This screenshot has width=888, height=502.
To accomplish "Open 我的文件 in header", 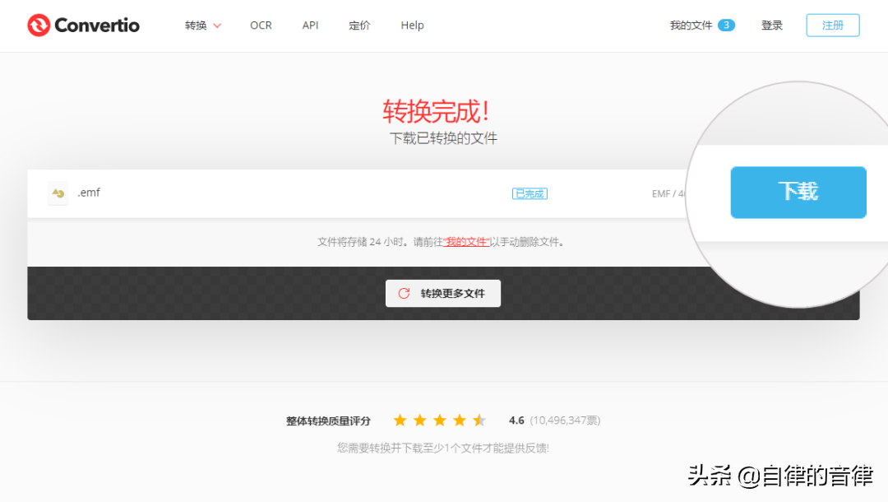I will point(691,26).
